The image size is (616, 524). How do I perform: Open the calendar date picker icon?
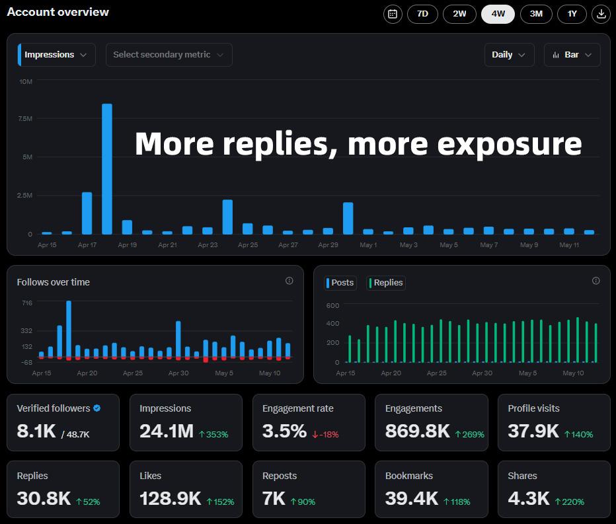tap(393, 14)
